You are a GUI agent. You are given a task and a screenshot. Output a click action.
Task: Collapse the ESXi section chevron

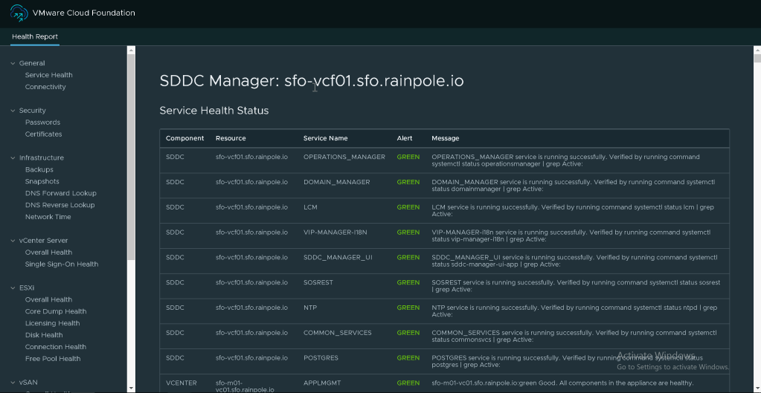[13, 288]
